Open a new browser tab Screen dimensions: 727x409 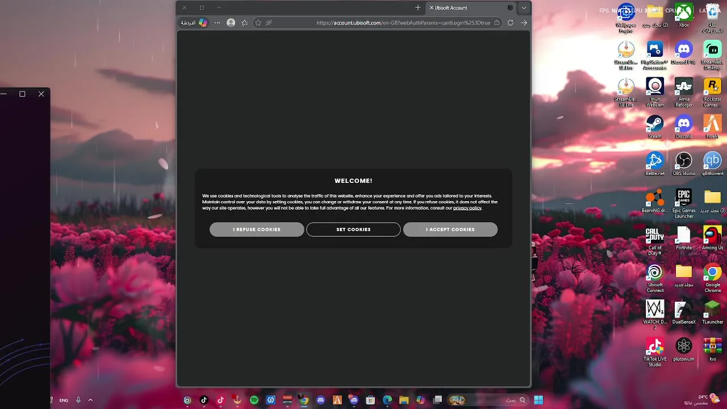(x=418, y=8)
